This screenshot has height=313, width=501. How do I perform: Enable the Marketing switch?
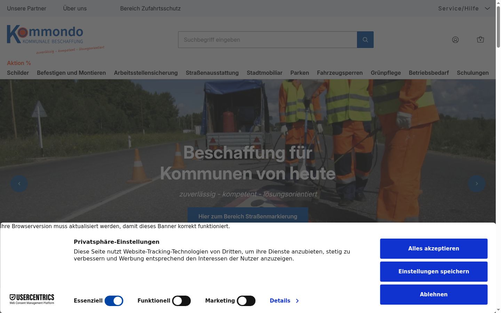246,301
